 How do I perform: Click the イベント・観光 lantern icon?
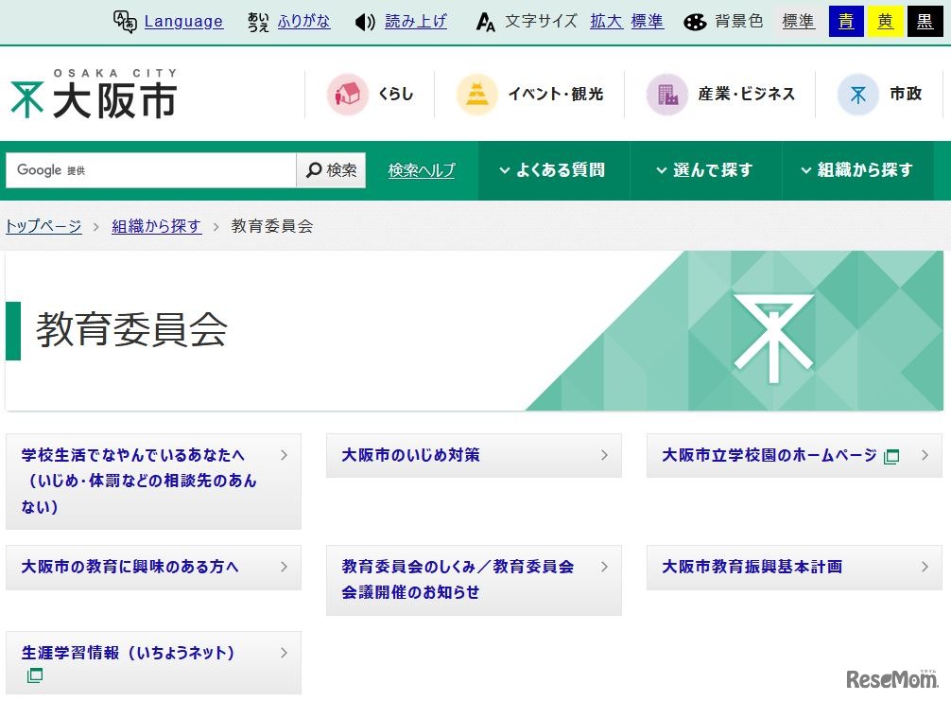pos(478,94)
